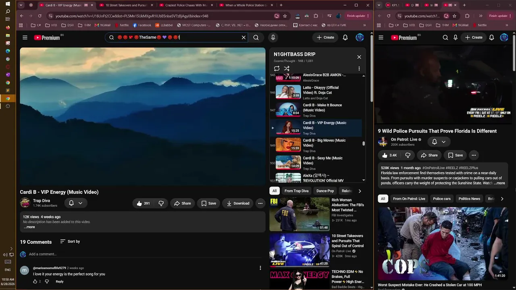Dislike the 9 Wild Police Pursuits video
The width and height of the screenshot is (516, 290).
coord(408,155)
